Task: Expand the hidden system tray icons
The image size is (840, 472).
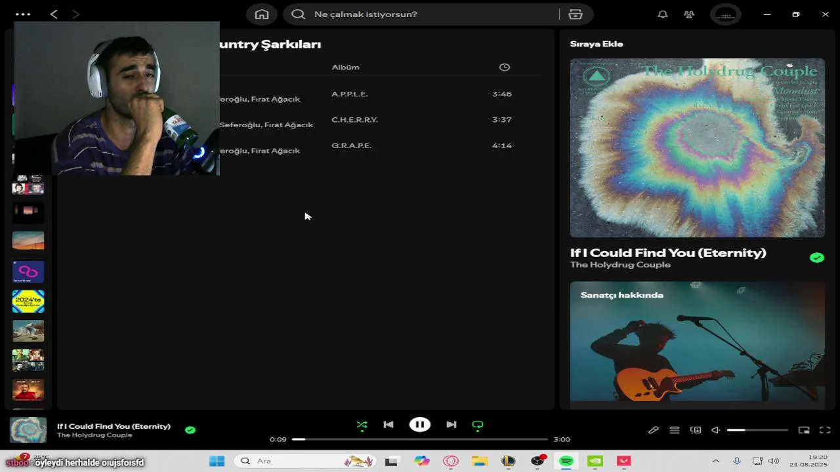Action: coord(716,461)
